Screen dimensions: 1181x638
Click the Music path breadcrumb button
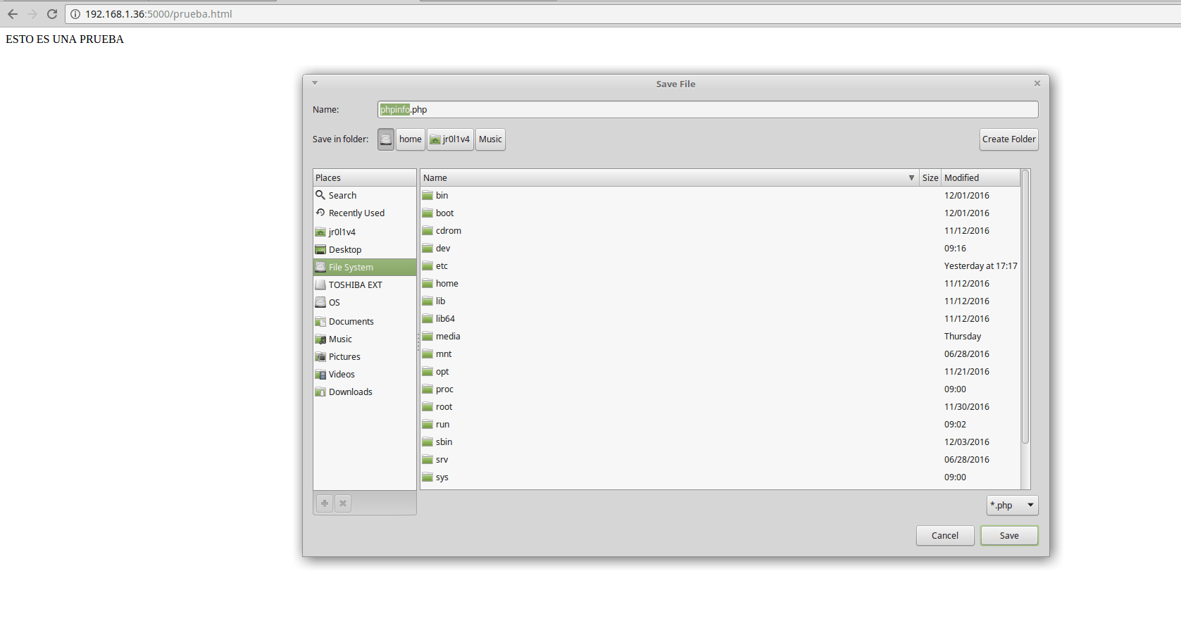click(x=490, y=139)
